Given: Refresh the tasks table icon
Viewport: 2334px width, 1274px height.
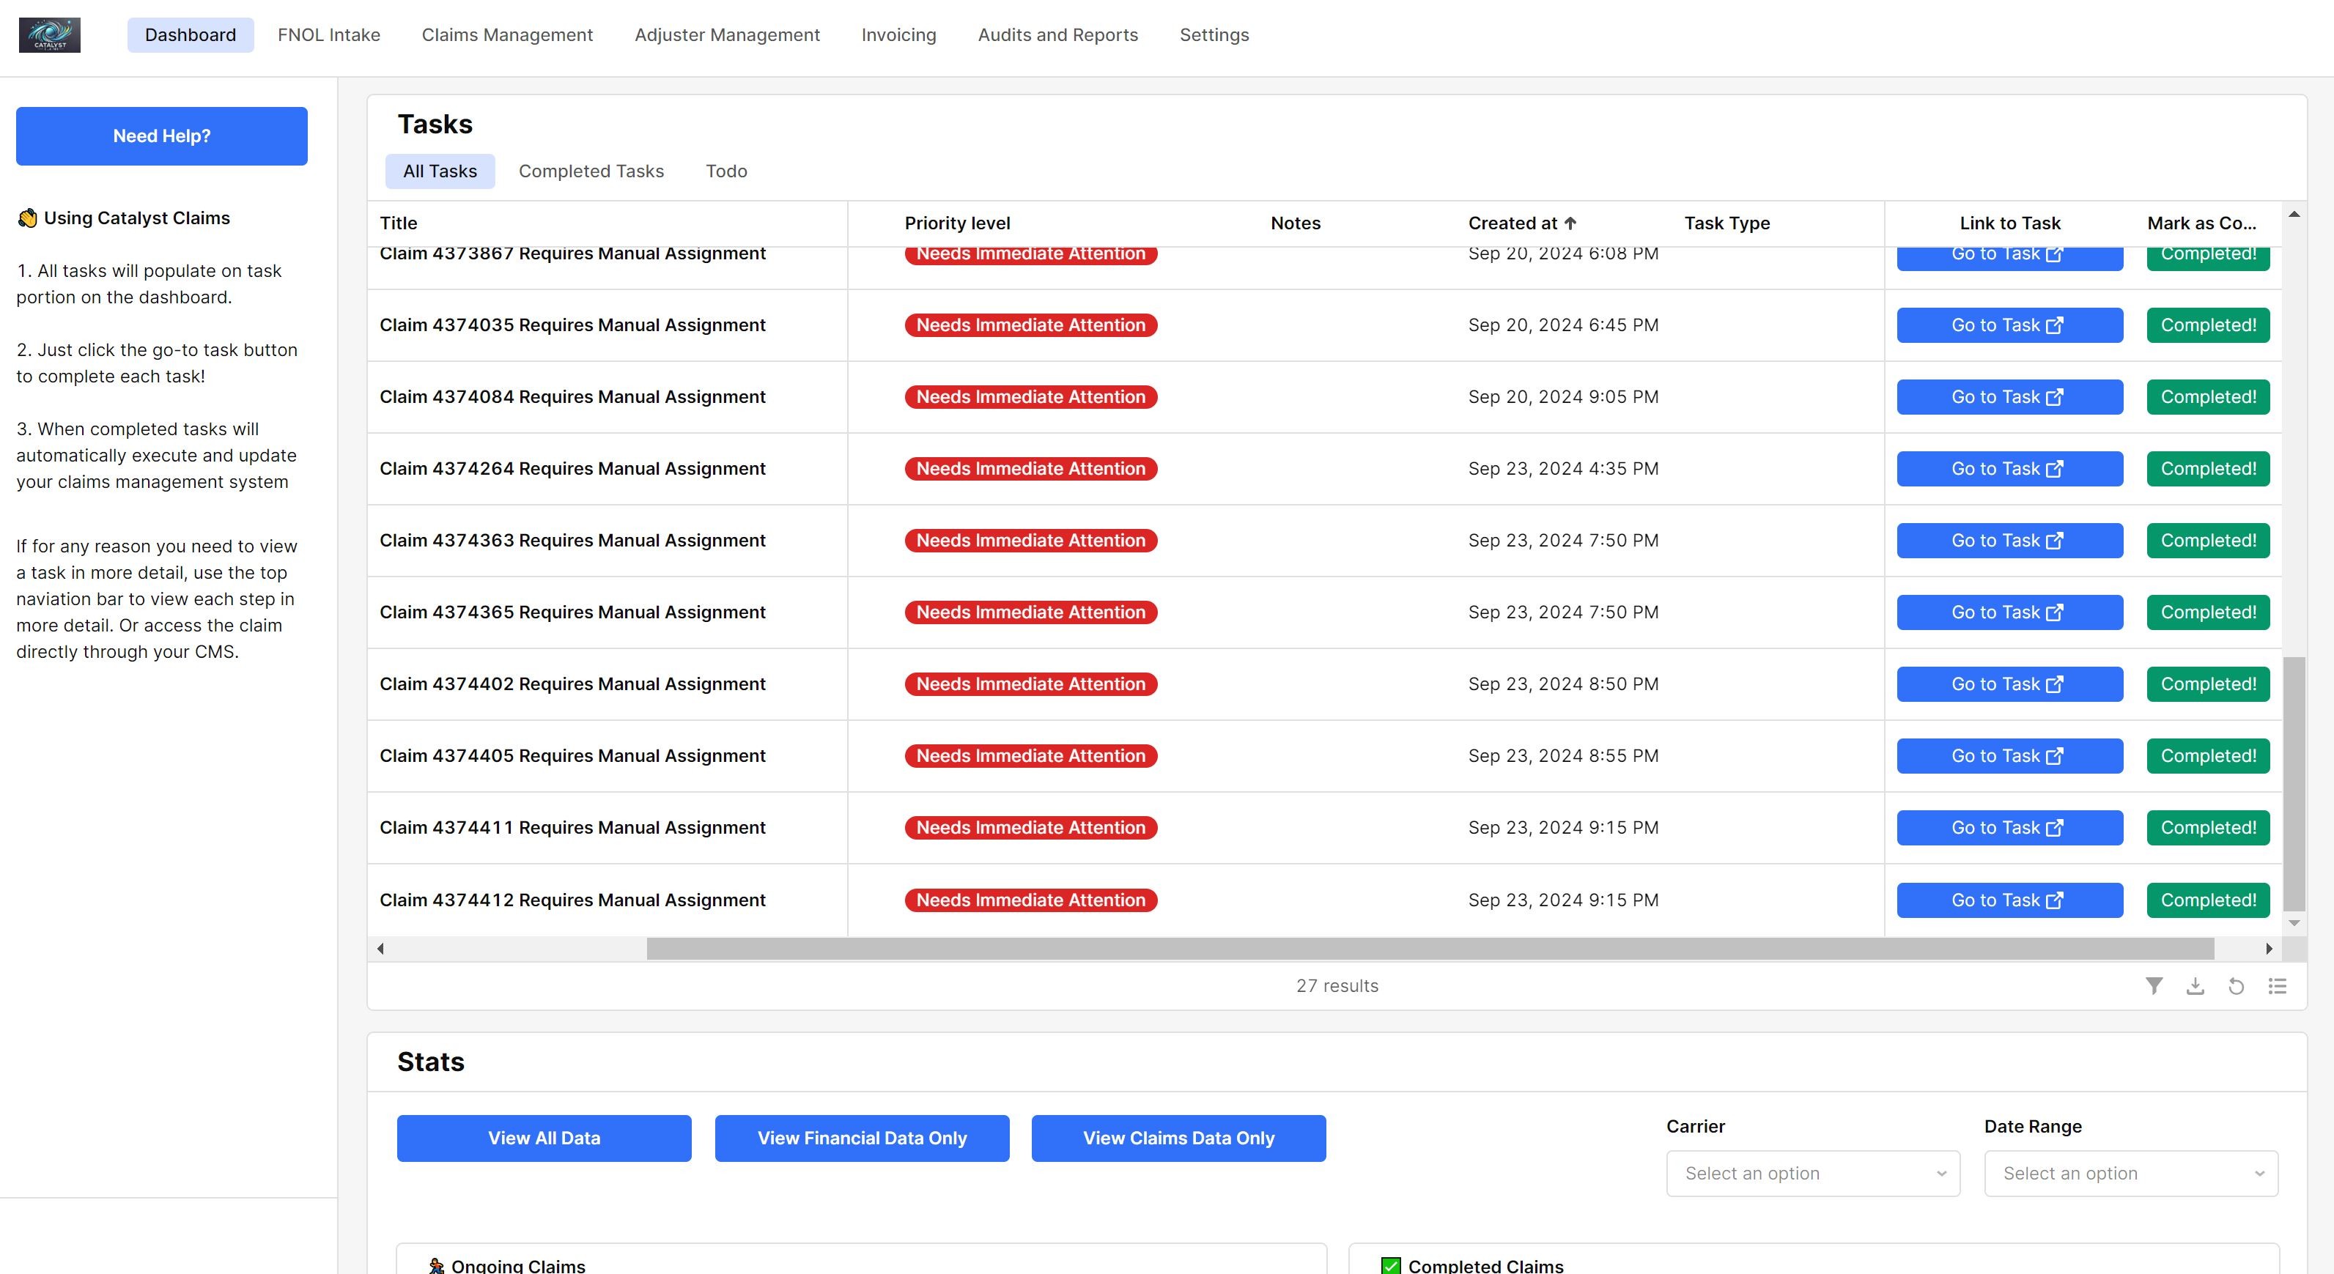Looking at the screenshot, I should (x=2236, y=986).
